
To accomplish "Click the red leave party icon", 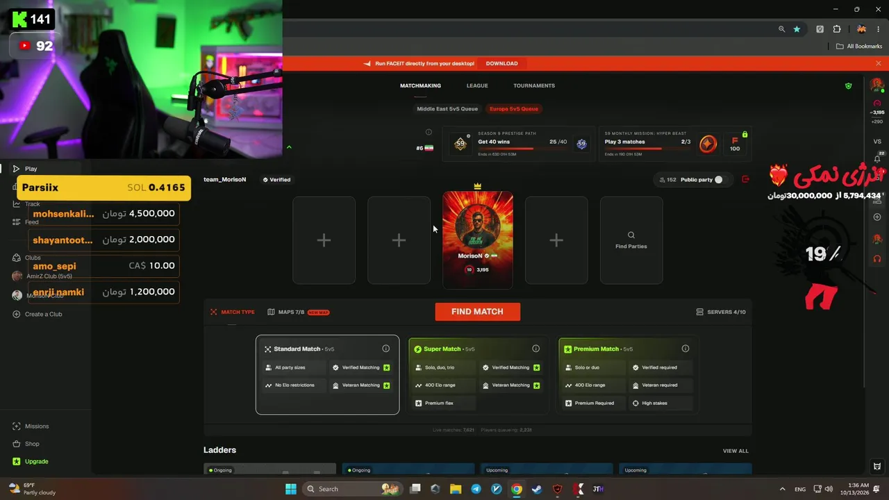I will [746, 179].
